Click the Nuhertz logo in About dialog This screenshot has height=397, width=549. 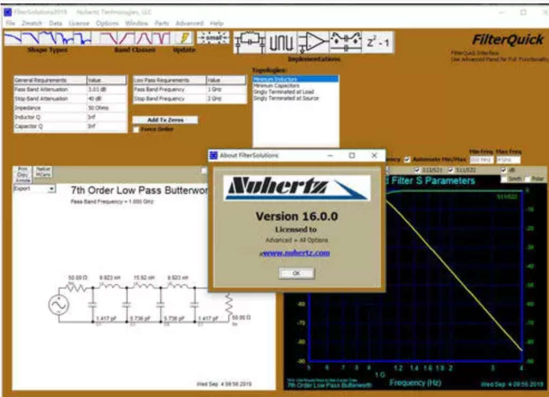(297, 188)
